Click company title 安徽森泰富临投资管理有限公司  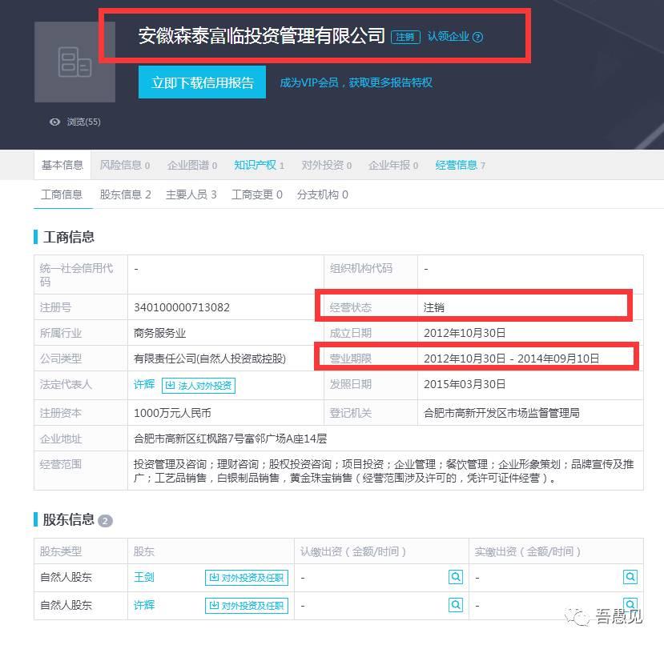pos(262,35)
